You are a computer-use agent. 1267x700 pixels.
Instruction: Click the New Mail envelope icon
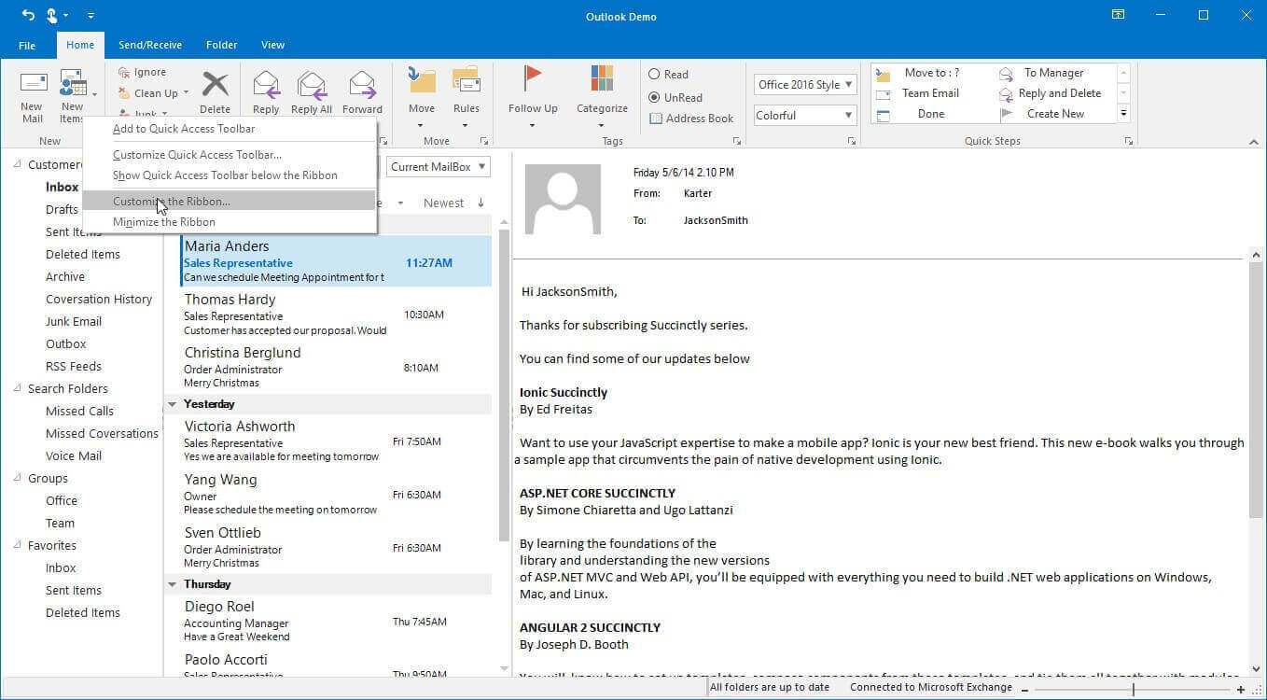point(33,82)
